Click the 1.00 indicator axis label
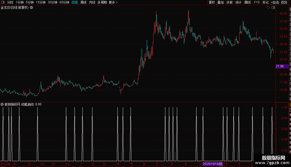The height and width of the screenshot is (167, 291). click(284, 107)
